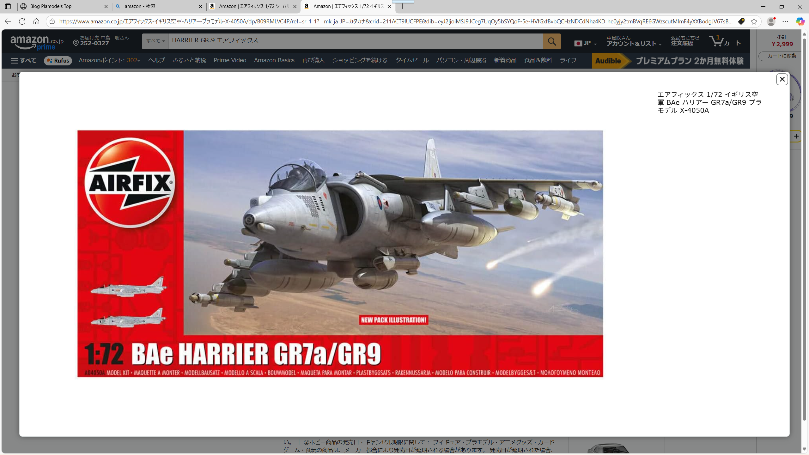
Task: Click the browser home icon
Action: (x=36, y=21)
